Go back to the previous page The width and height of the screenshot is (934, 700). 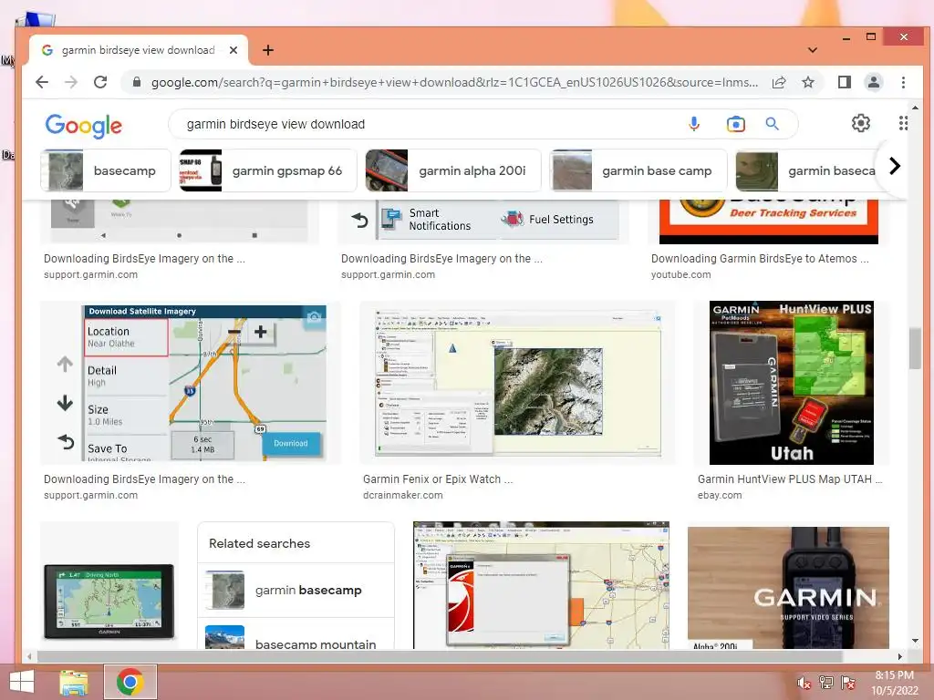[42, 82]
